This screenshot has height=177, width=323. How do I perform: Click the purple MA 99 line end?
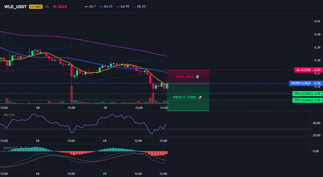166,56
